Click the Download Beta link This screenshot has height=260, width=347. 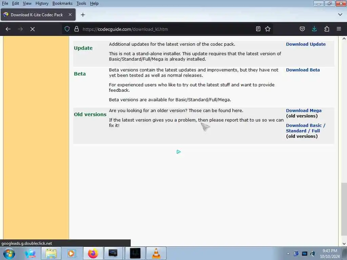pyautogui.click(x=303, y=70)
